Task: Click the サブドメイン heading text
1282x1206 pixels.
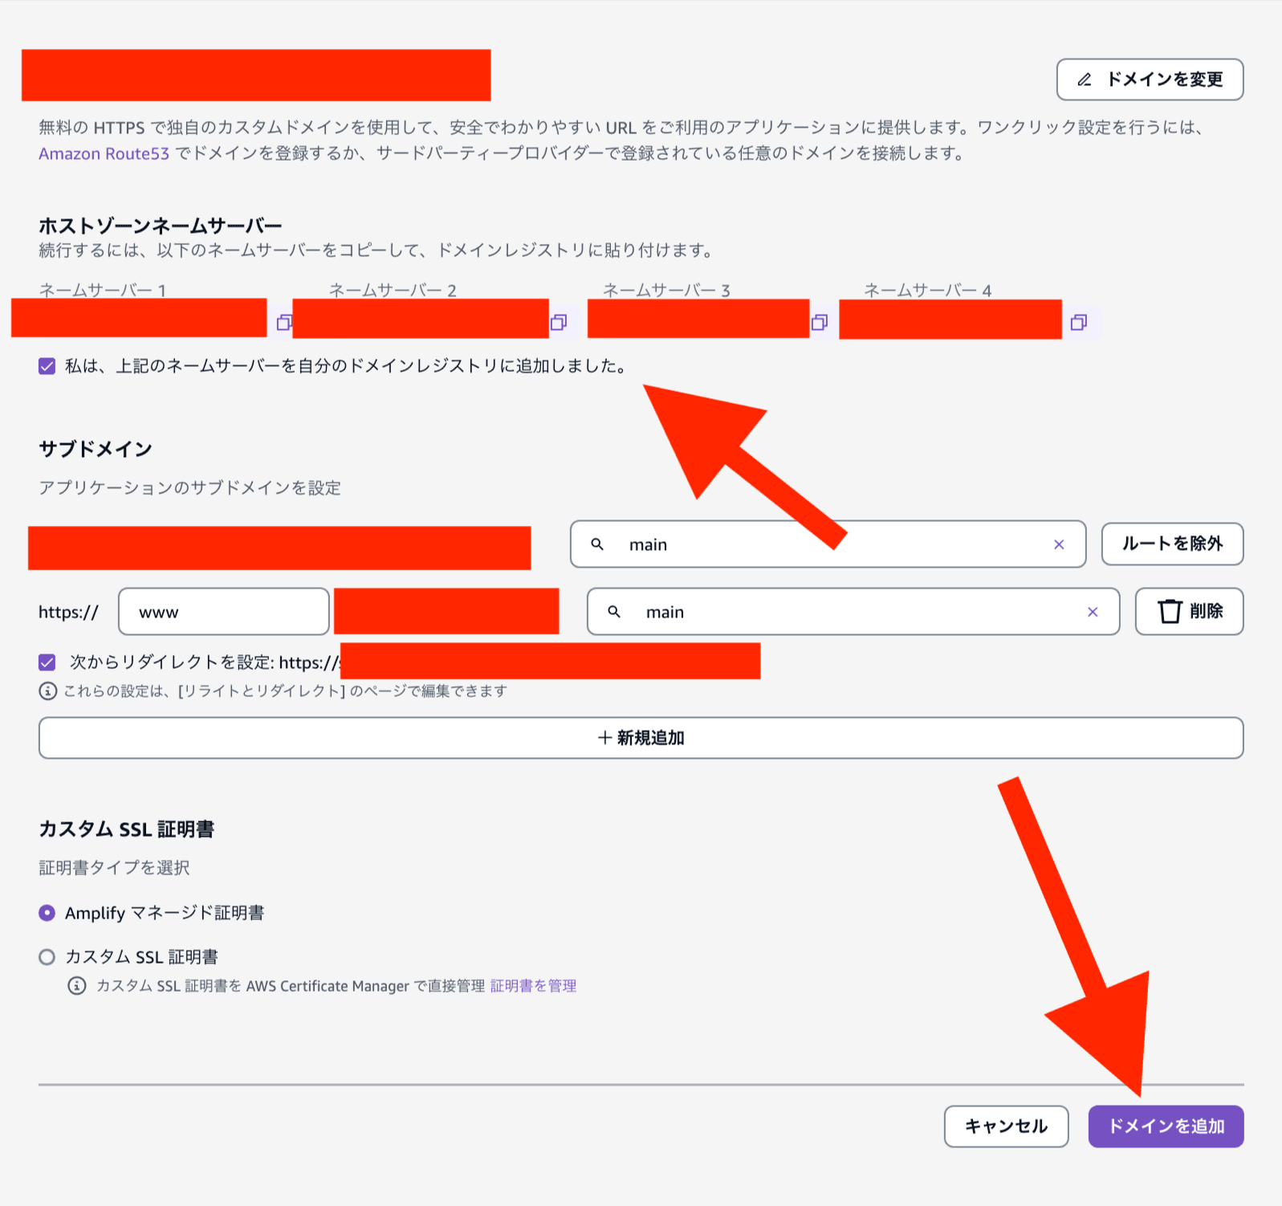Action: coord(96,449)
